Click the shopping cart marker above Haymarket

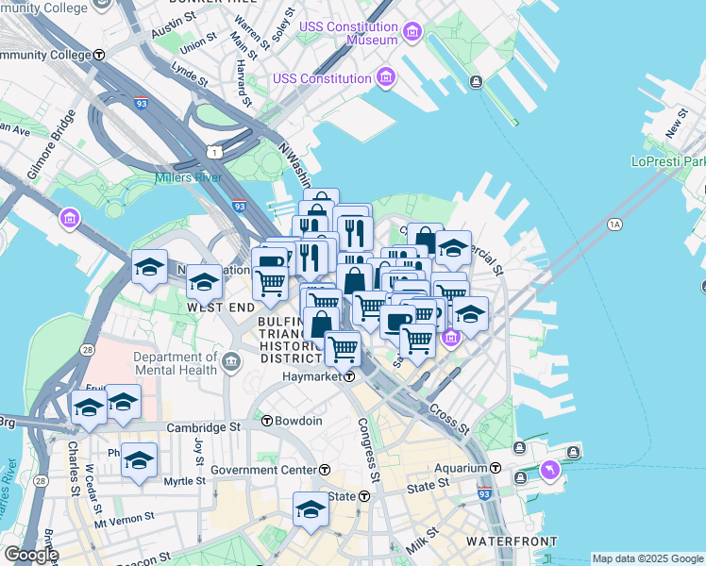pyautogui.click(x=343, y=347)
